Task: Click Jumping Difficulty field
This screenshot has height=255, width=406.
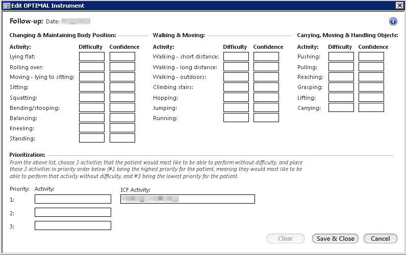Action: point(236,107)
